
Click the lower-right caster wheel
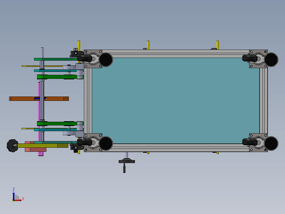coord(250,142)
